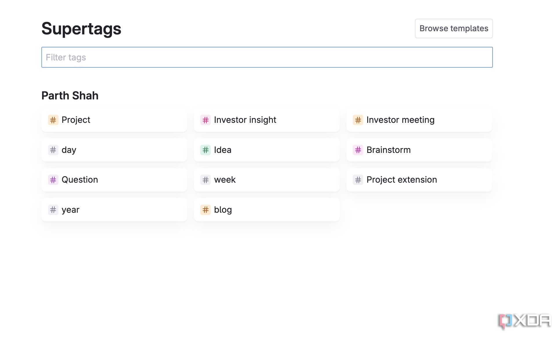Click the gray hash icon beside week
The height and width of the screenshot is (337, 558).
205,180
